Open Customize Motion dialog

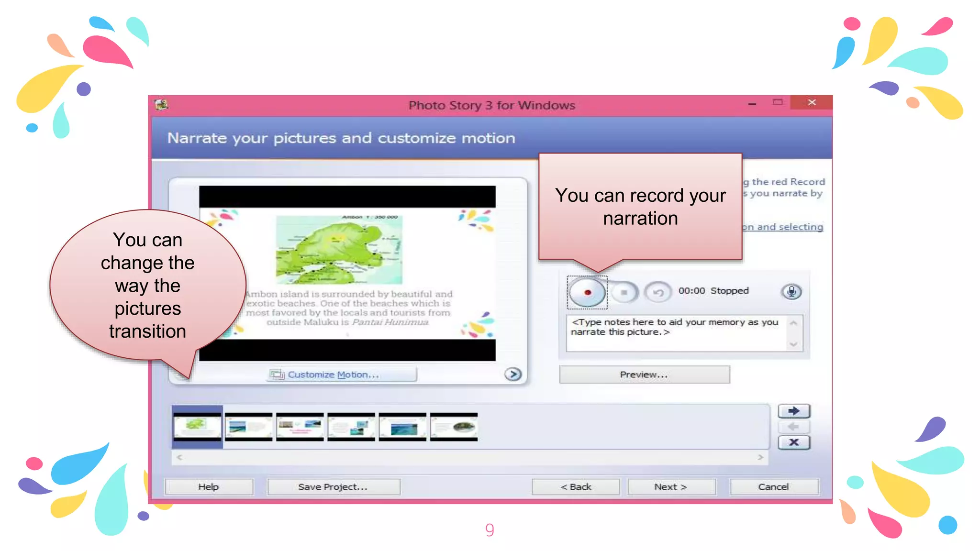point(342,375)
